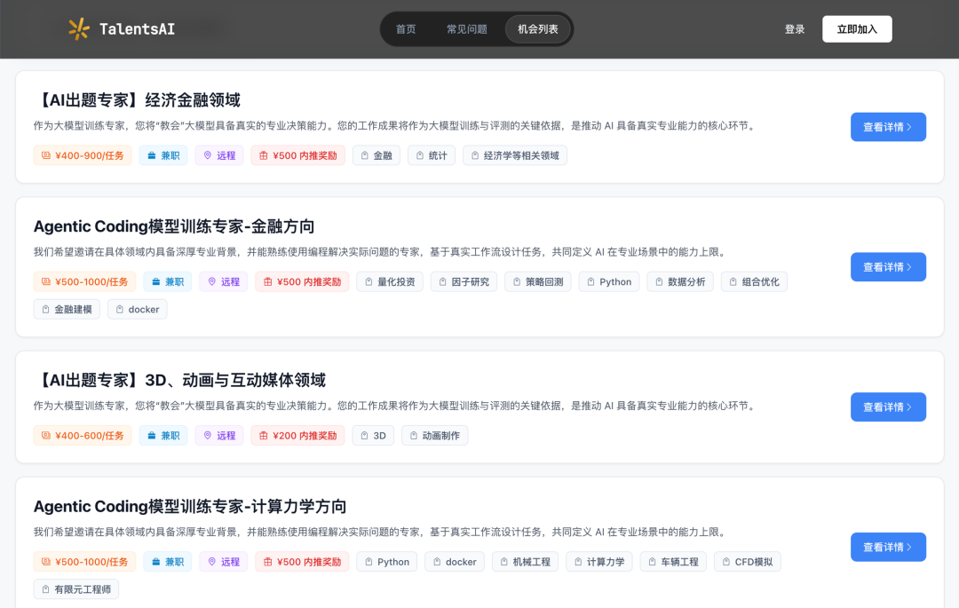The height and width of the screenshot is (608, 959).
Task: Click the ¥400-900/任务 salary tag
Action: coord(83,155)
